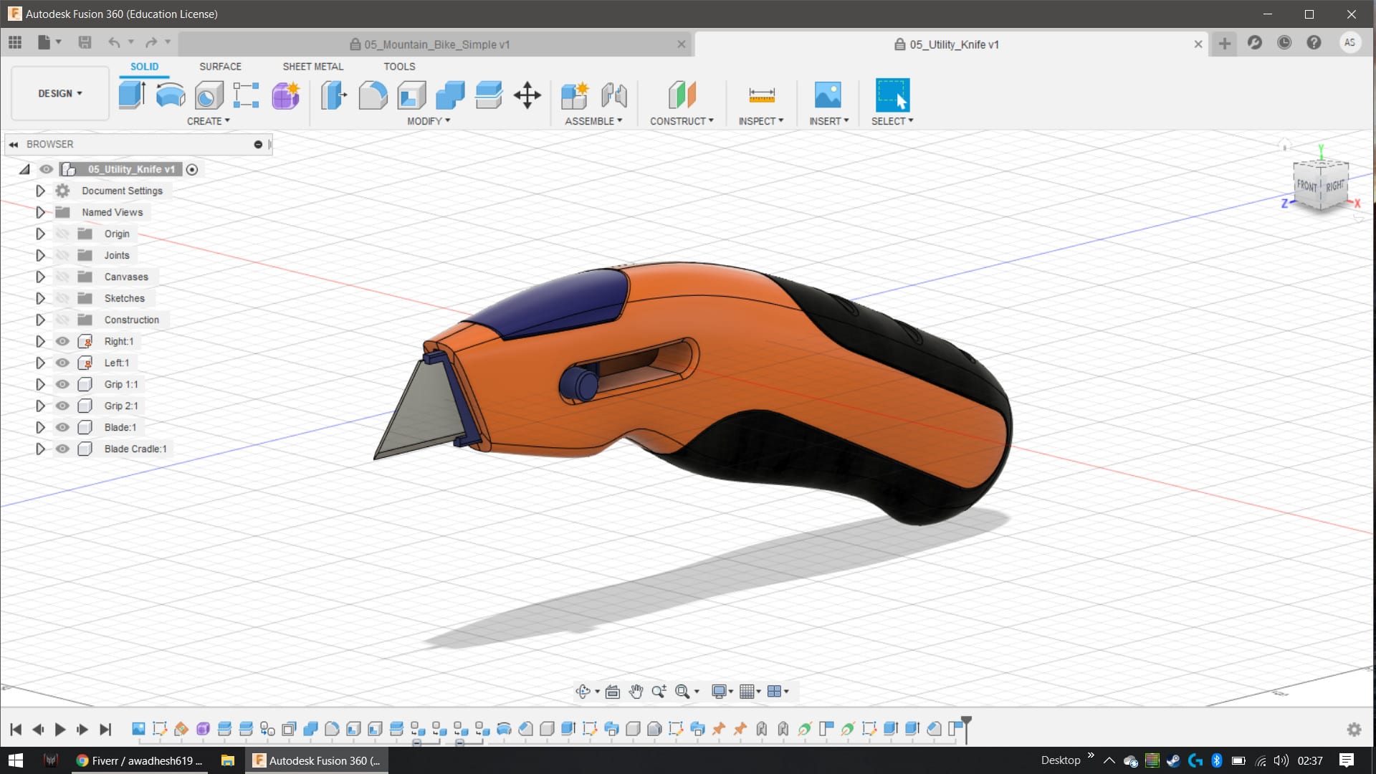The width and height of the screenshot is (1376, 774).
Task: Select the Offset Face tool
Action: [x=489, y=95]
